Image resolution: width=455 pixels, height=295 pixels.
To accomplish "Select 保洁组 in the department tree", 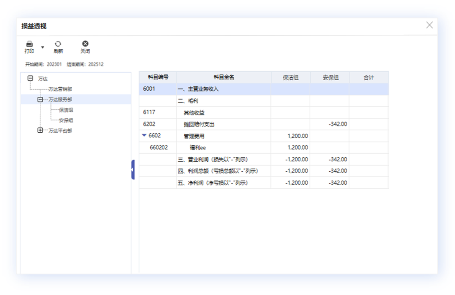I will pos(66,110).
